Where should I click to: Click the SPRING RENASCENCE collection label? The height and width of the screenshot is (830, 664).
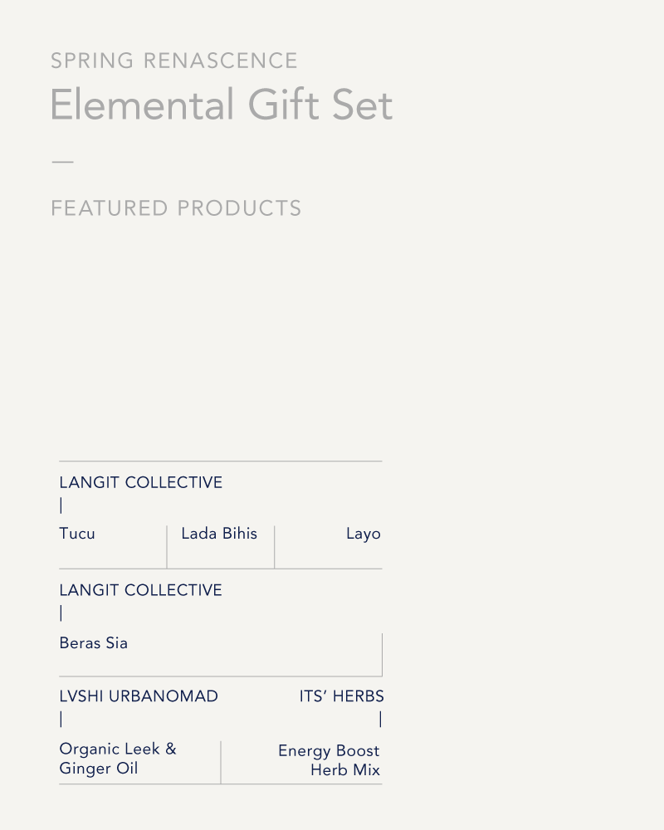pos(174,61)
